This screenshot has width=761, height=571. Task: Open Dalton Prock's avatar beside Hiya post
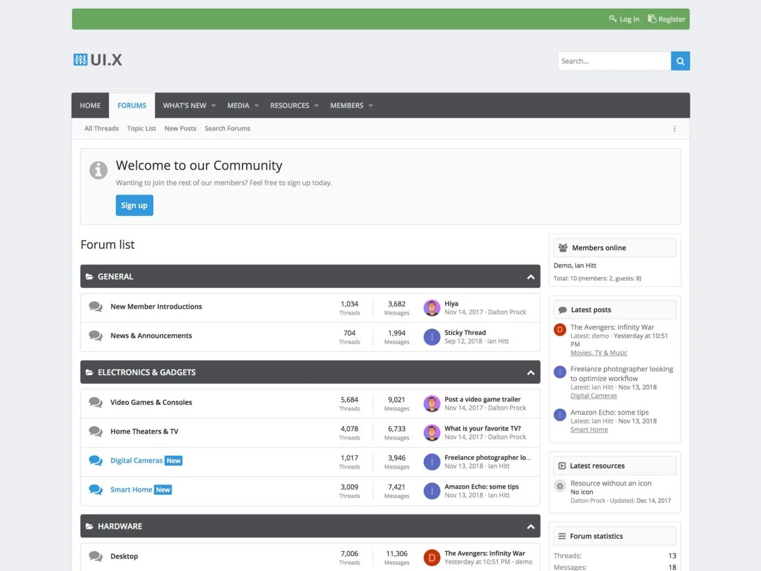point(432,308)
